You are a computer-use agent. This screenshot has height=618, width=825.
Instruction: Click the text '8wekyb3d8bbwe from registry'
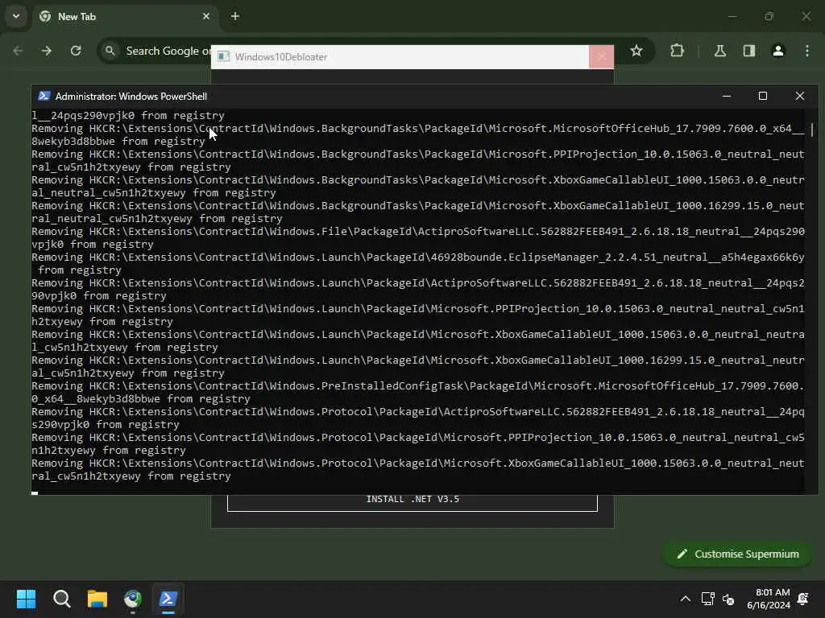(118, 142)
